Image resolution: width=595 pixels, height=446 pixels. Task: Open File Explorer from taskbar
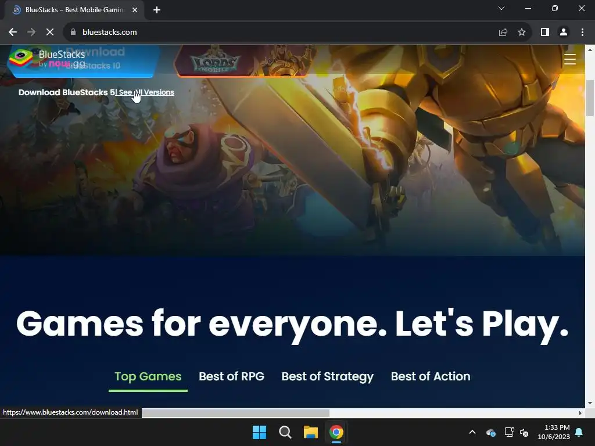pos(310,432)
